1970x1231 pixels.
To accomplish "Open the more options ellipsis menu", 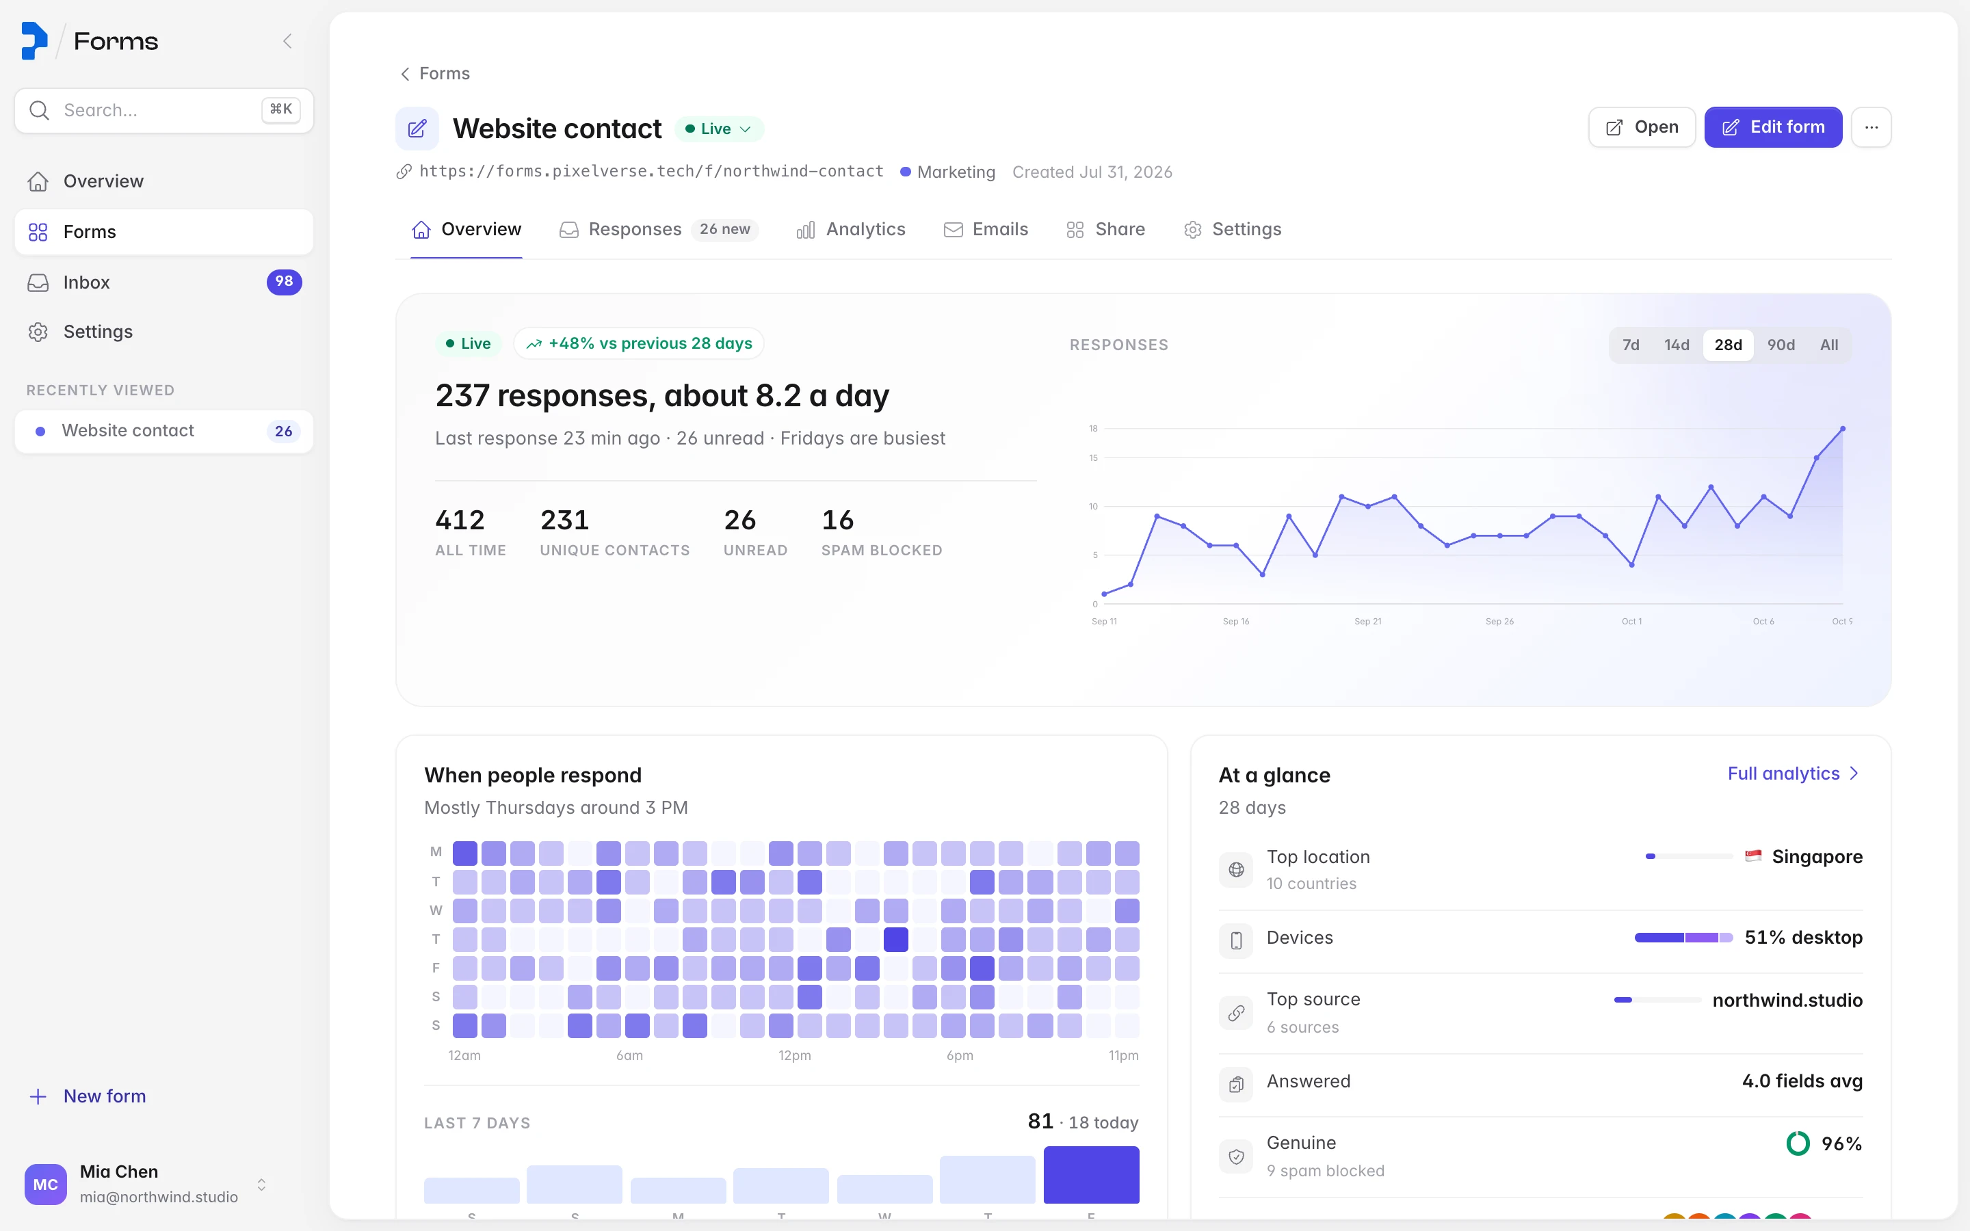I will pos(1871,127).
